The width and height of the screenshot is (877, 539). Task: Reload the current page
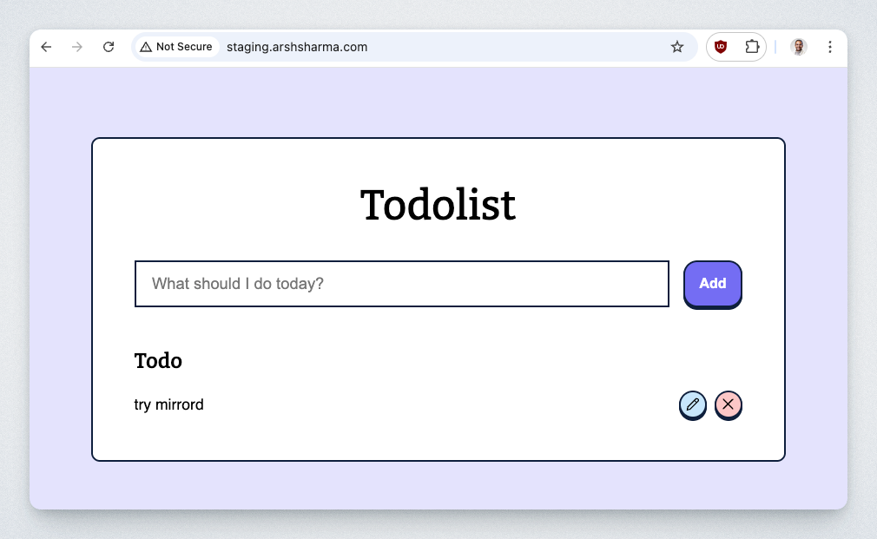point(109,47)
